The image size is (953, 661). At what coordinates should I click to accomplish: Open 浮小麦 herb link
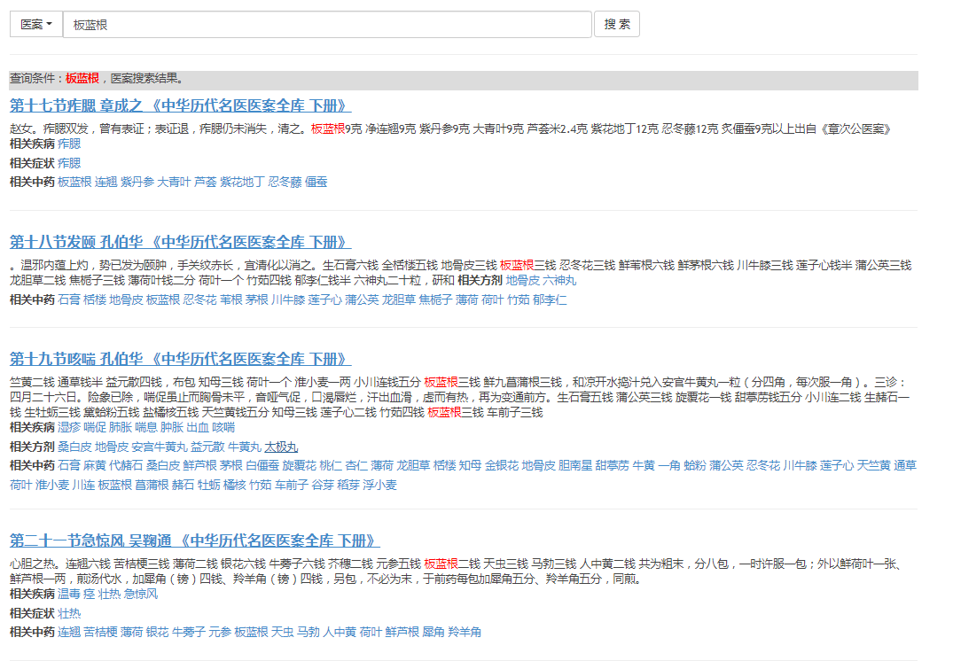(379, 485)
